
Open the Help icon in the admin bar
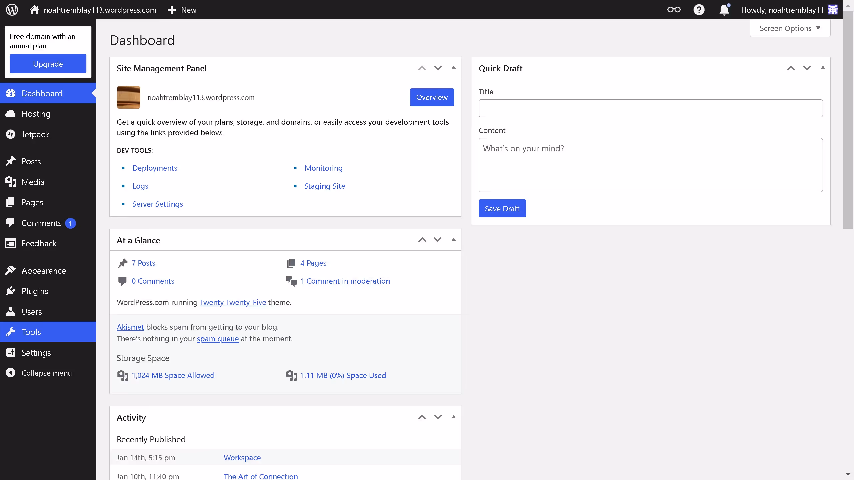pyautogui.click(x=699, y=10)
